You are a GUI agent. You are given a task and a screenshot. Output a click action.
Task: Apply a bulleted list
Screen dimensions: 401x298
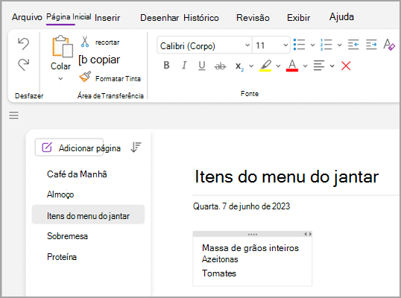(x=300, y=45)
